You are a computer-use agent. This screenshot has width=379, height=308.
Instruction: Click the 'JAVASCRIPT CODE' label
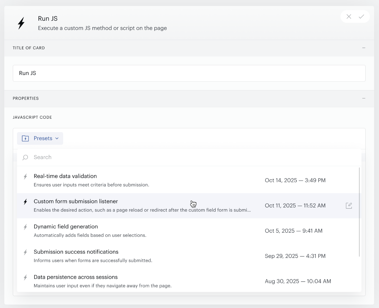click(32, 117)
